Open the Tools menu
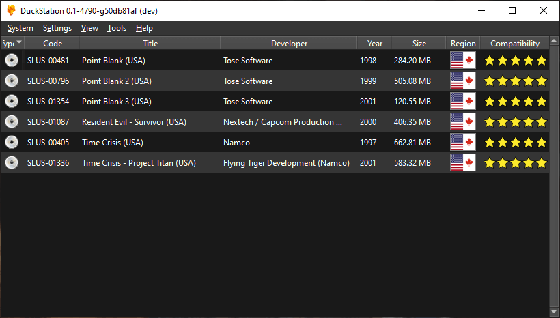 (117, 28)
